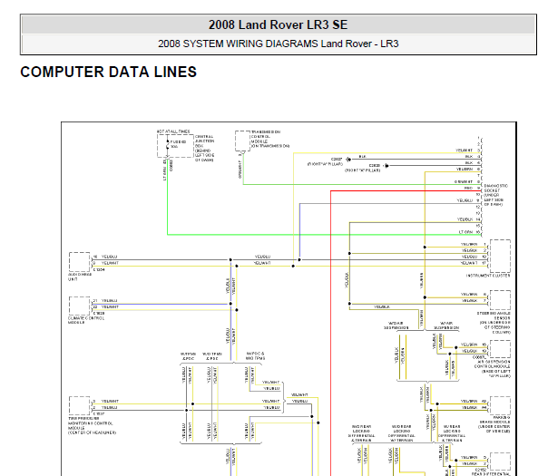This screenshot has height=476, width=548.
Task: Select the 'AUDIO HEAD UNIT' label
Action: 80,277
